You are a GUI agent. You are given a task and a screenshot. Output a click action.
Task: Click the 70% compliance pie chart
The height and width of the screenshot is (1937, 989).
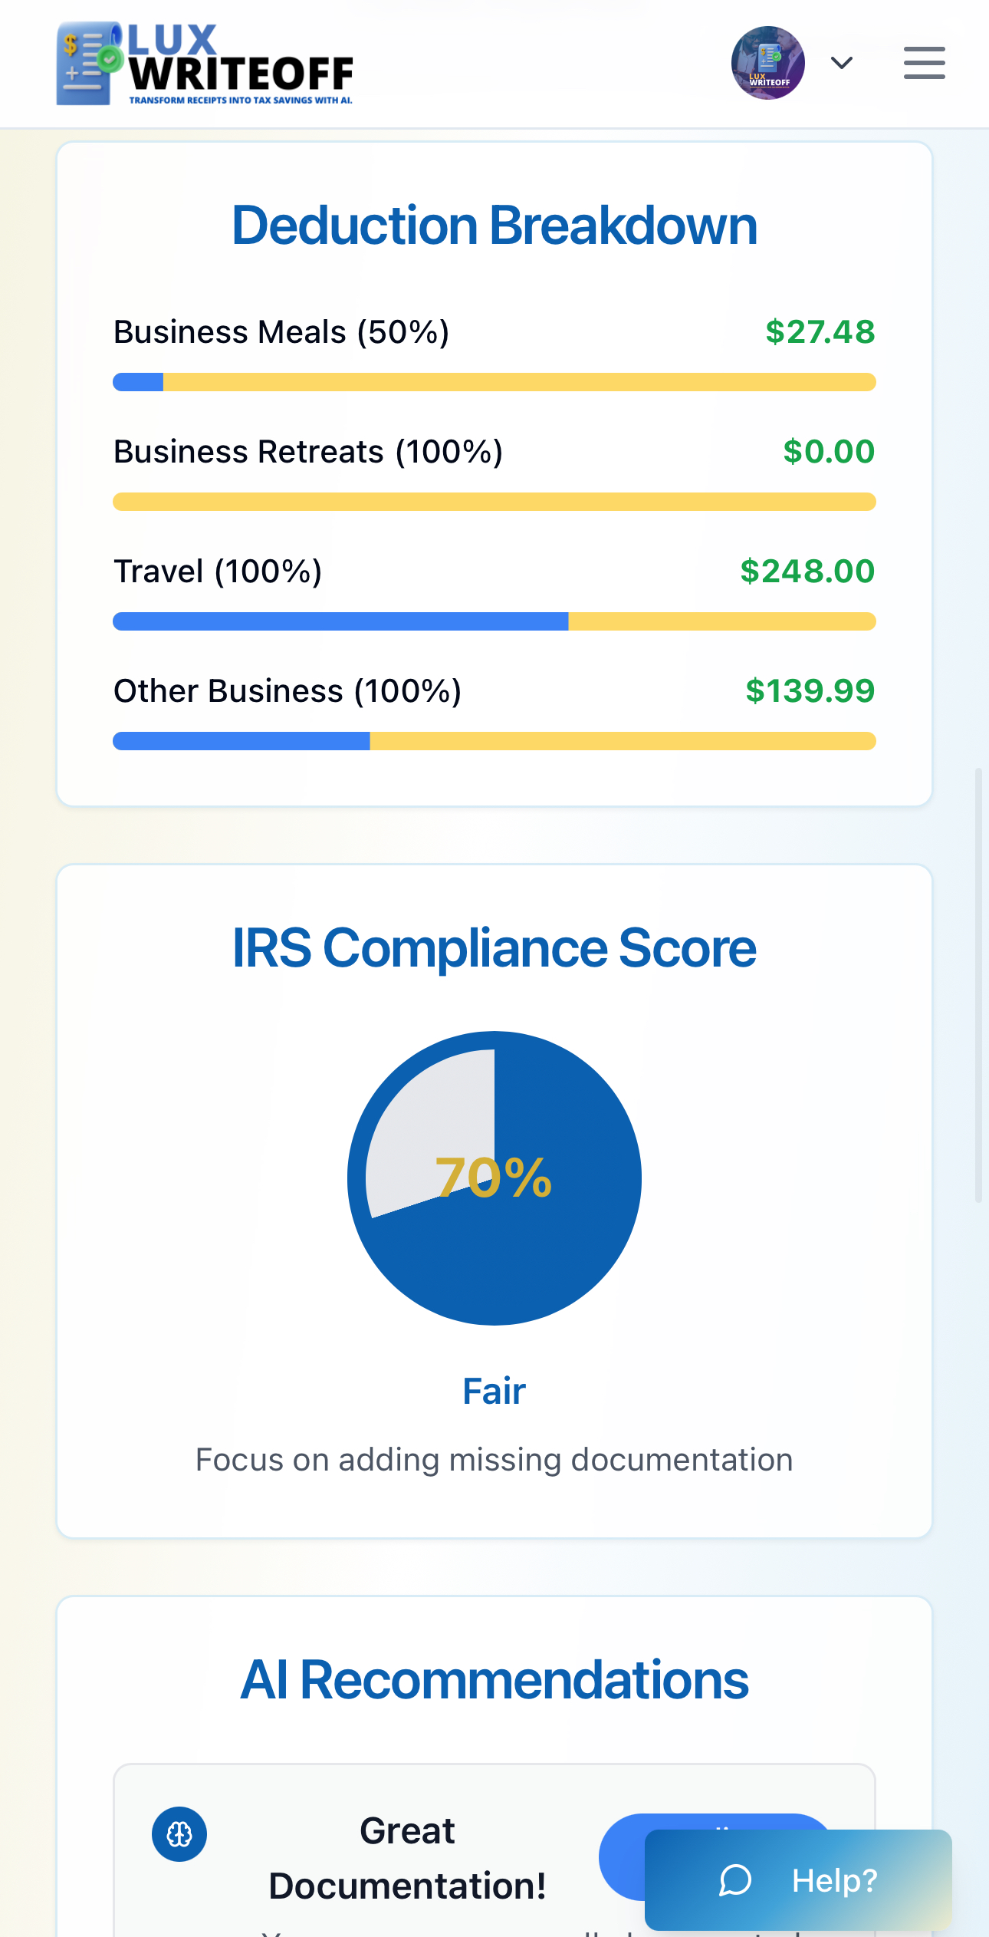[495, 1178]
